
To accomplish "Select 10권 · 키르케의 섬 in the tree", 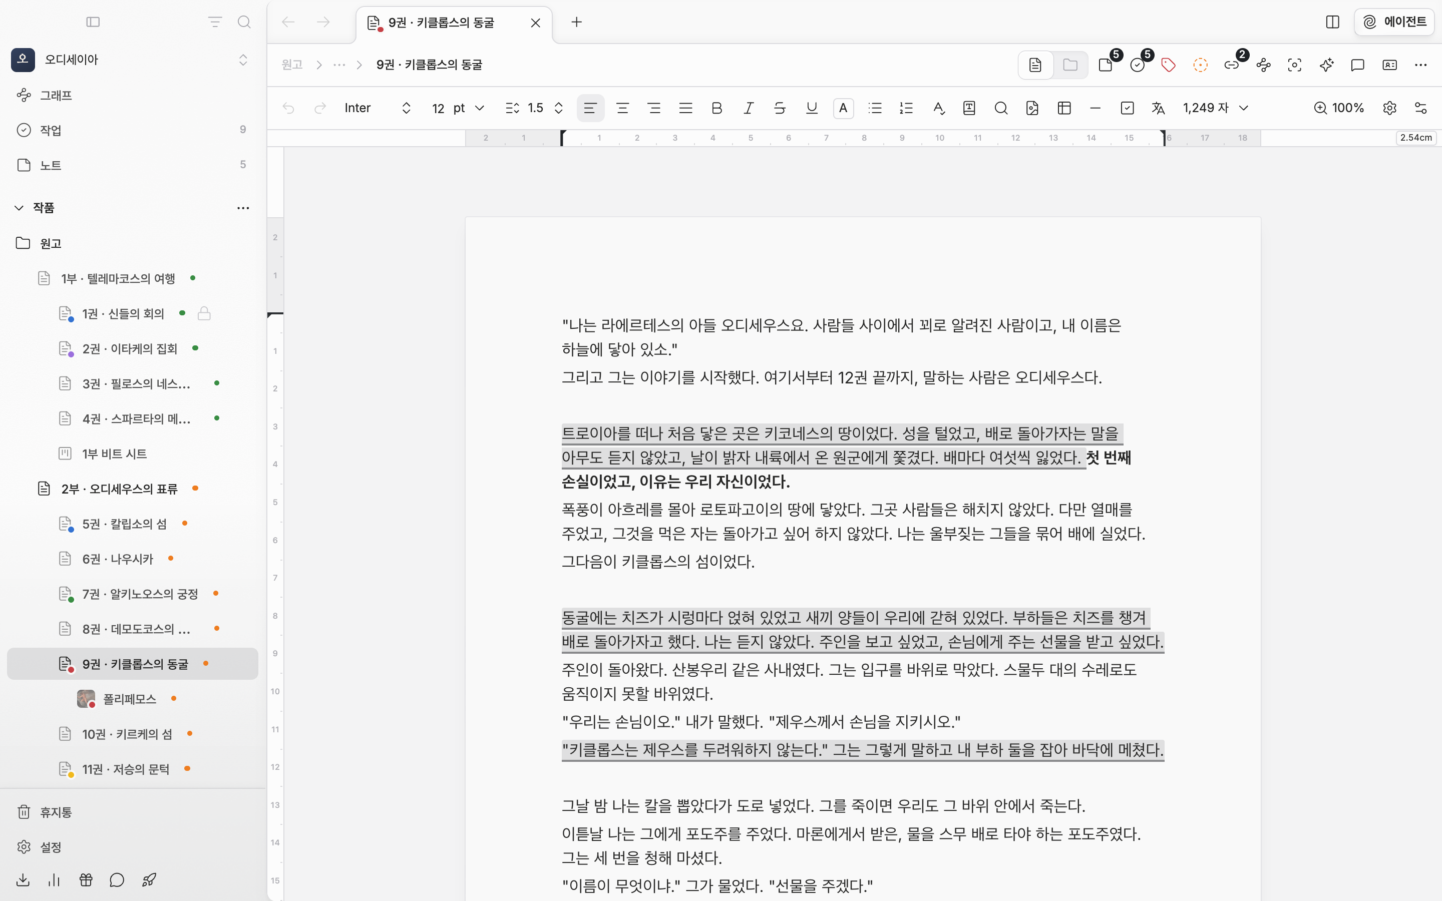I will [x=132, y=733].
